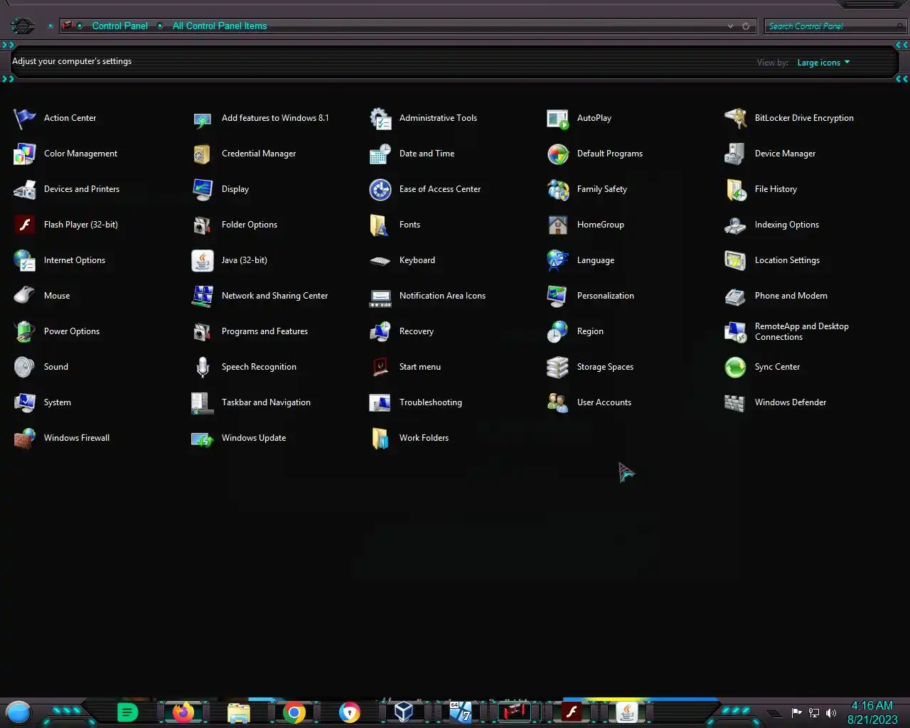Image resolution: width=910 pixels, height=728 pixels.
Task: Open the Display link
Action: pos(235,189)
